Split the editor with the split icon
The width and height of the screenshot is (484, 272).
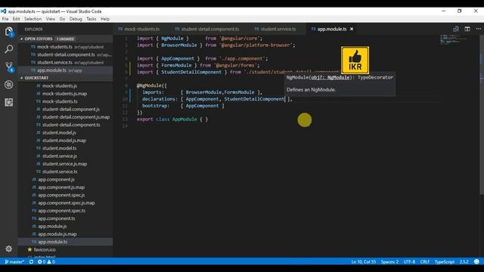pos(467,29)
